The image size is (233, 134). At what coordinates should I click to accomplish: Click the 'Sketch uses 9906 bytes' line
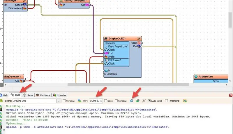tap(73, 113)
